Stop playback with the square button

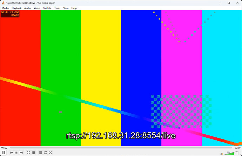point(16,152)
